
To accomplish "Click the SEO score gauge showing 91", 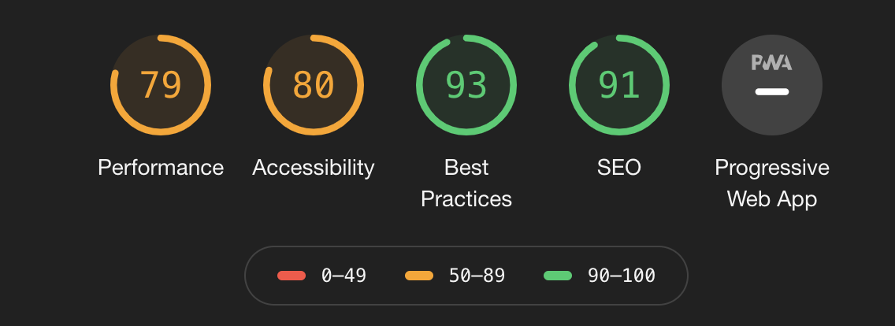I will (x=619, y=85).
